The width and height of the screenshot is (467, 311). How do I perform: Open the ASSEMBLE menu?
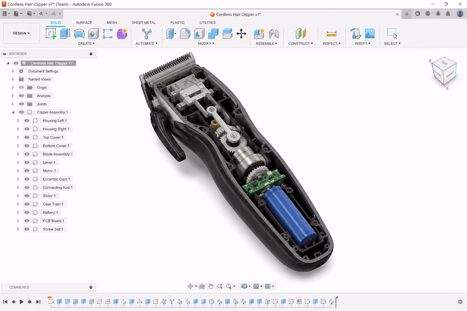(266, 43)
